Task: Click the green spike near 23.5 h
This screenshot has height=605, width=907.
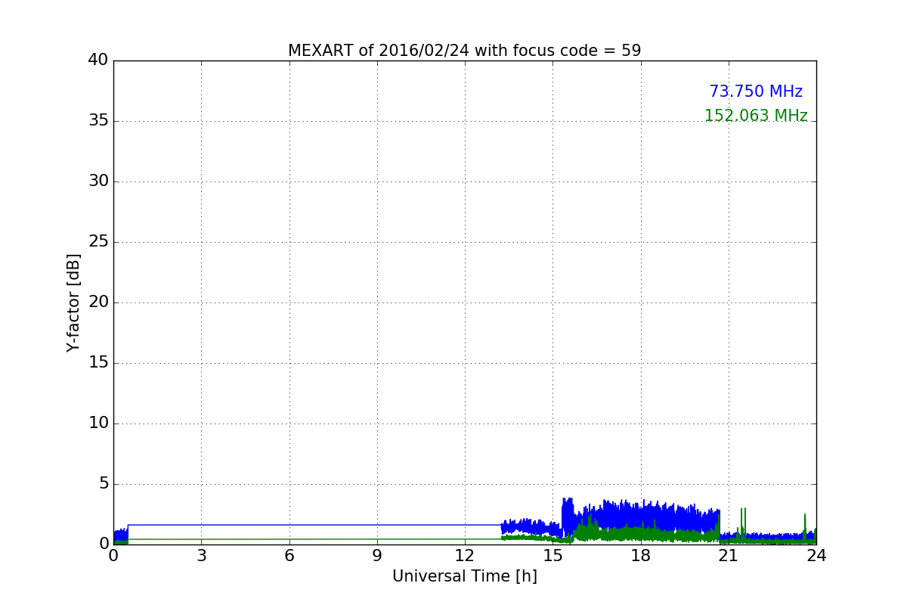Action: (805, 528)
